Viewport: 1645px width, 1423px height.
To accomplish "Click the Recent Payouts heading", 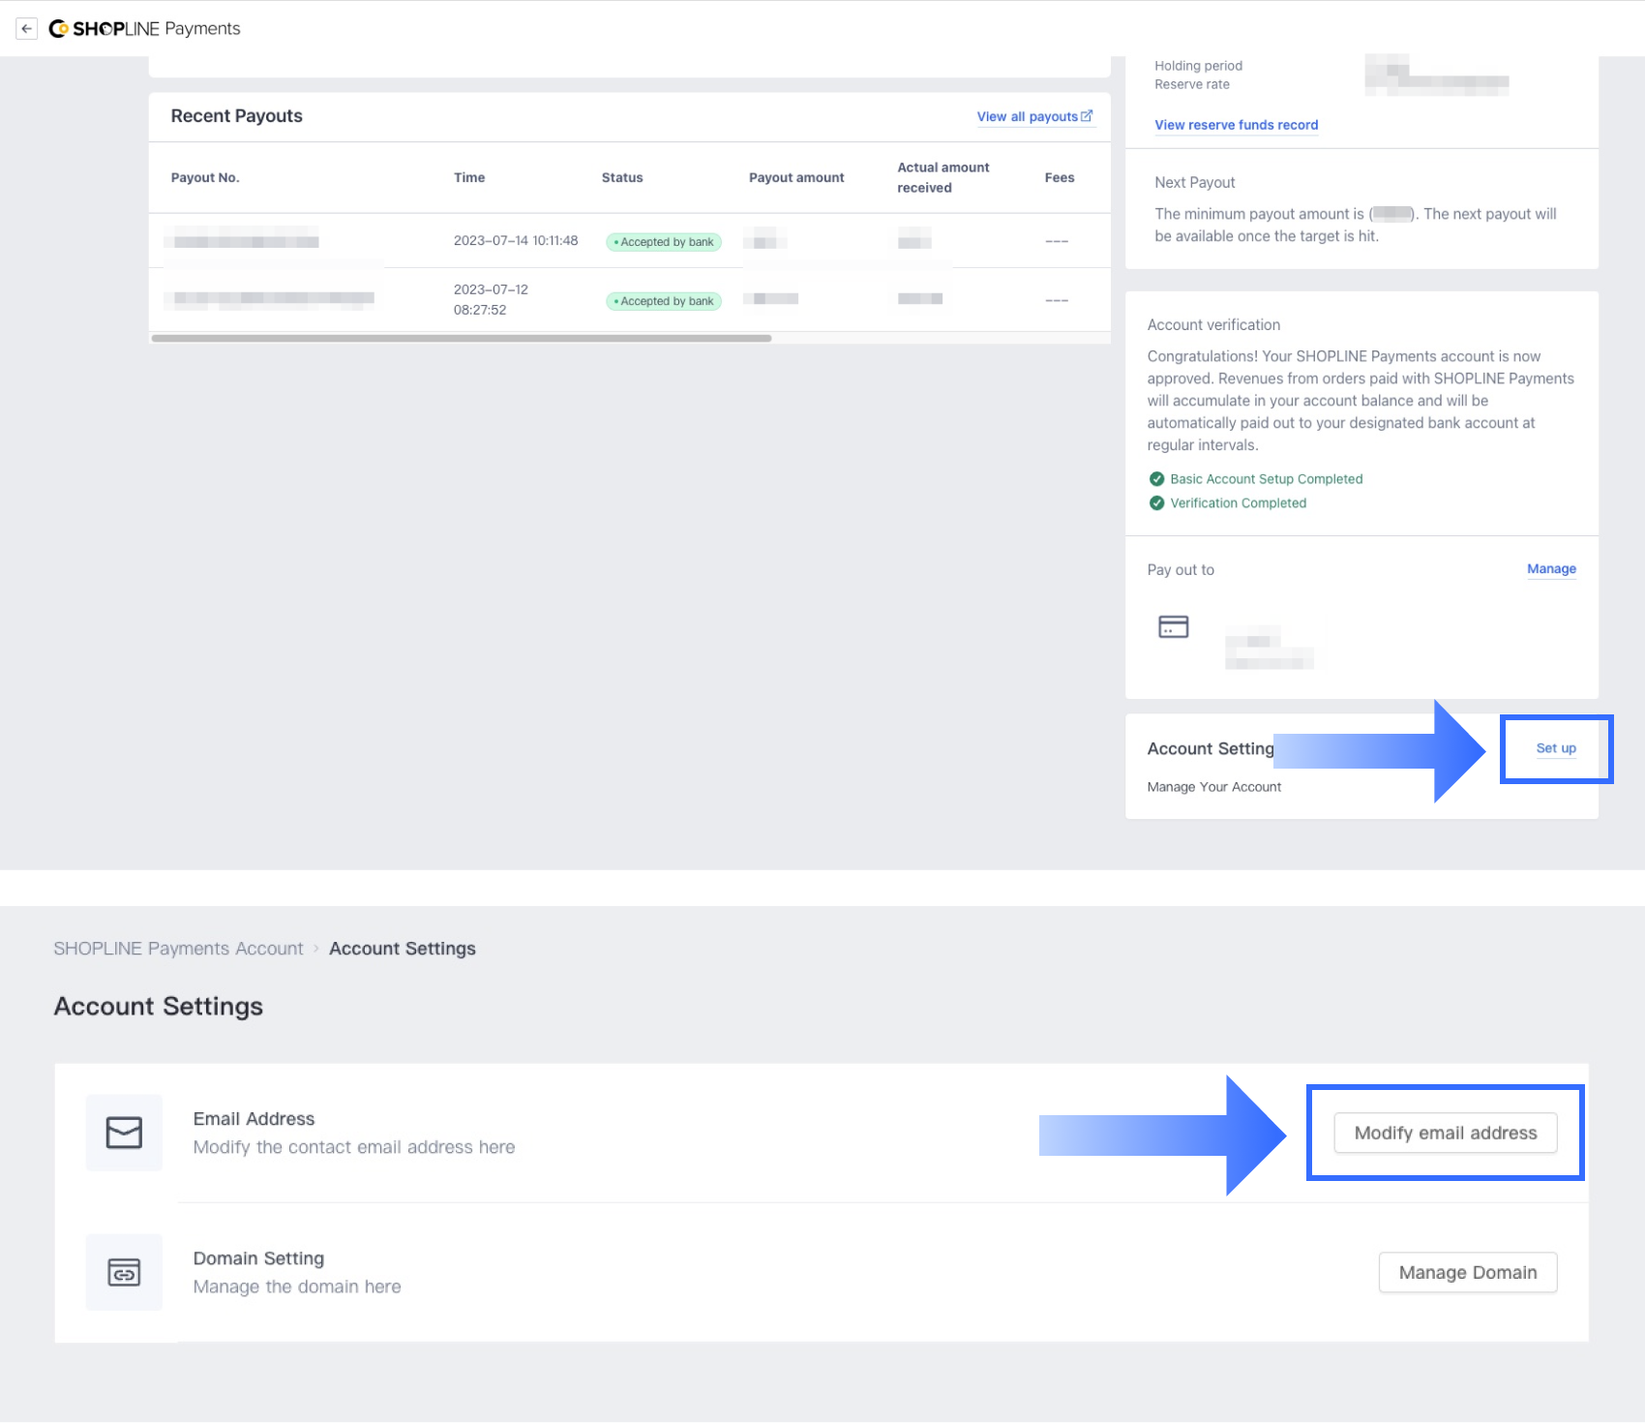I will coord(237,116).
